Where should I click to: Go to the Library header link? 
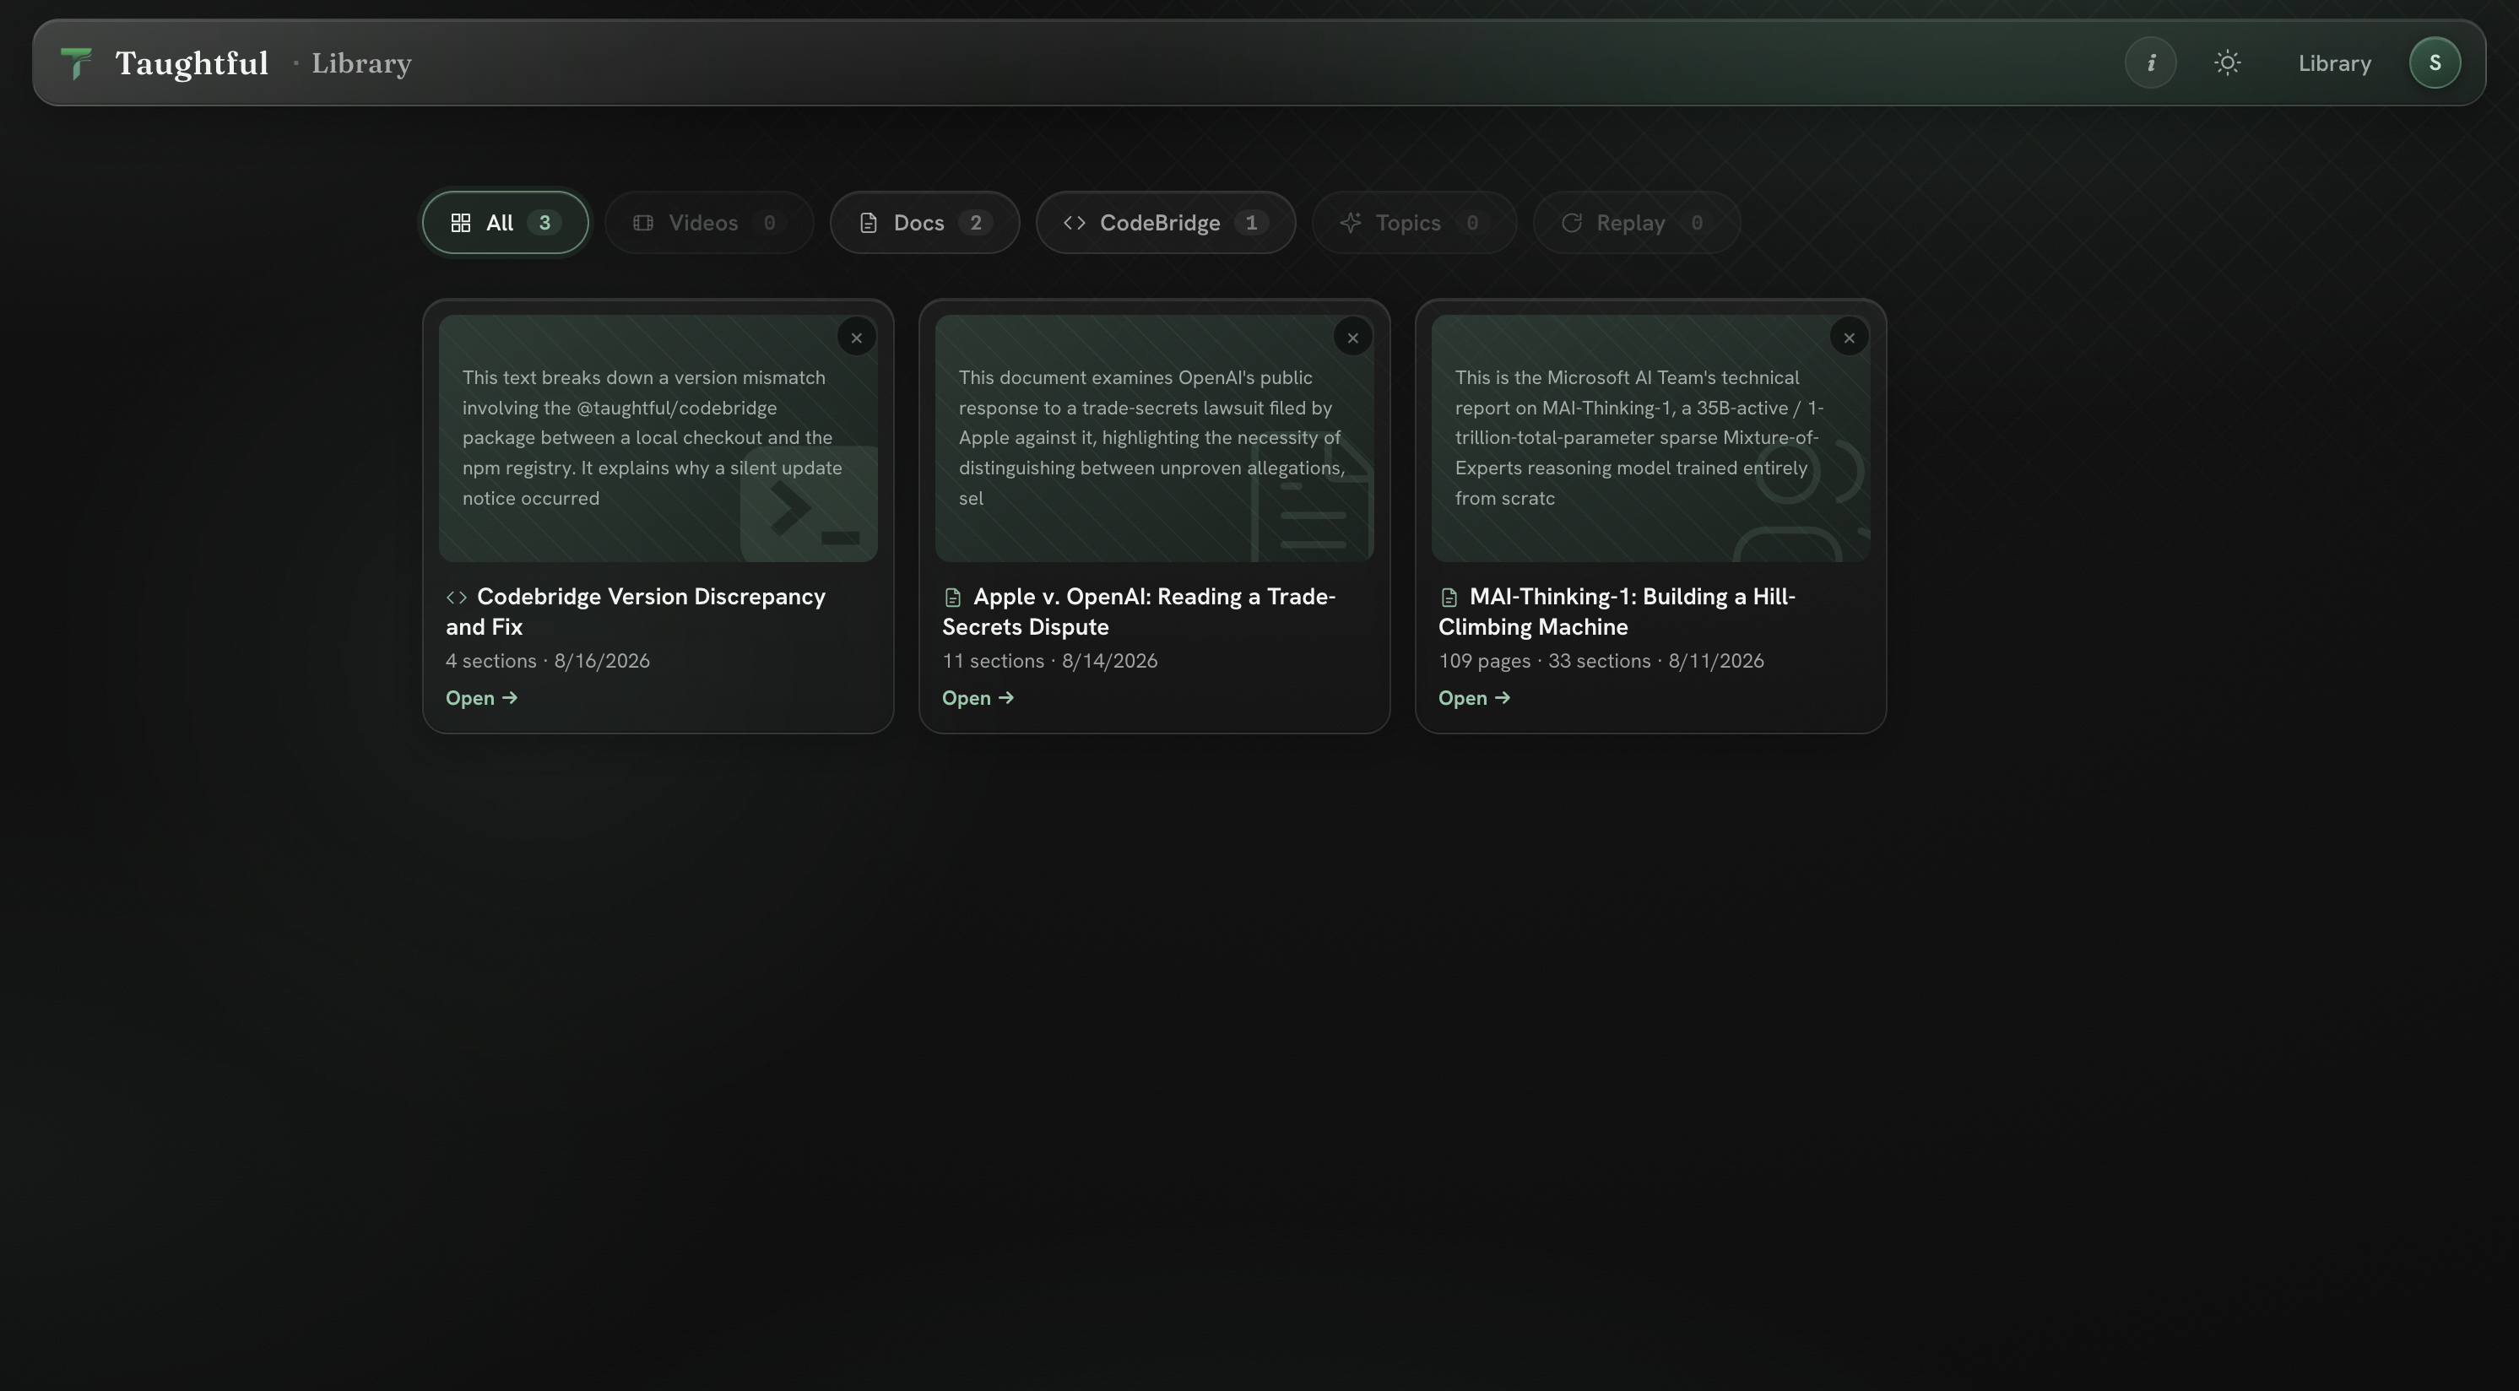point(2334,63)
